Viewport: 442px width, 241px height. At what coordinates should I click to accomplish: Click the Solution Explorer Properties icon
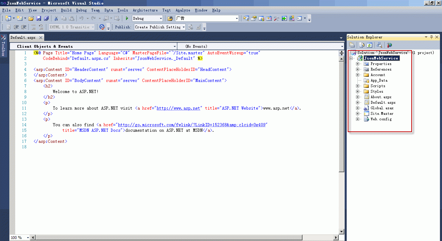click(x=352, y=45)
